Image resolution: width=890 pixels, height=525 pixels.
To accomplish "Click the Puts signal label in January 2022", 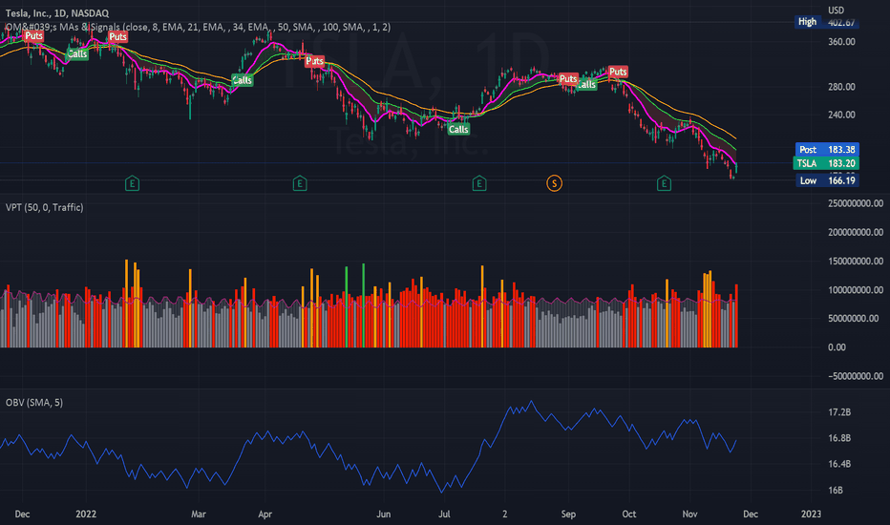I will (x=117, y=37).
